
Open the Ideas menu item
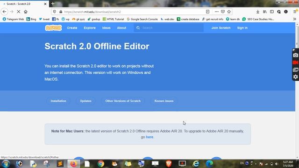106,28
